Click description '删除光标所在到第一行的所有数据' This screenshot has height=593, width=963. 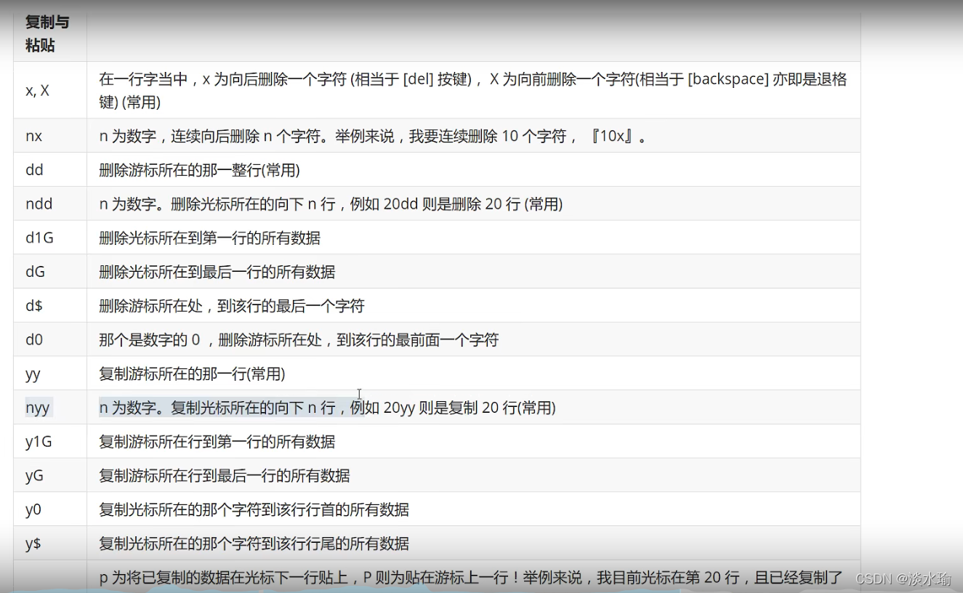pos(209,238)
